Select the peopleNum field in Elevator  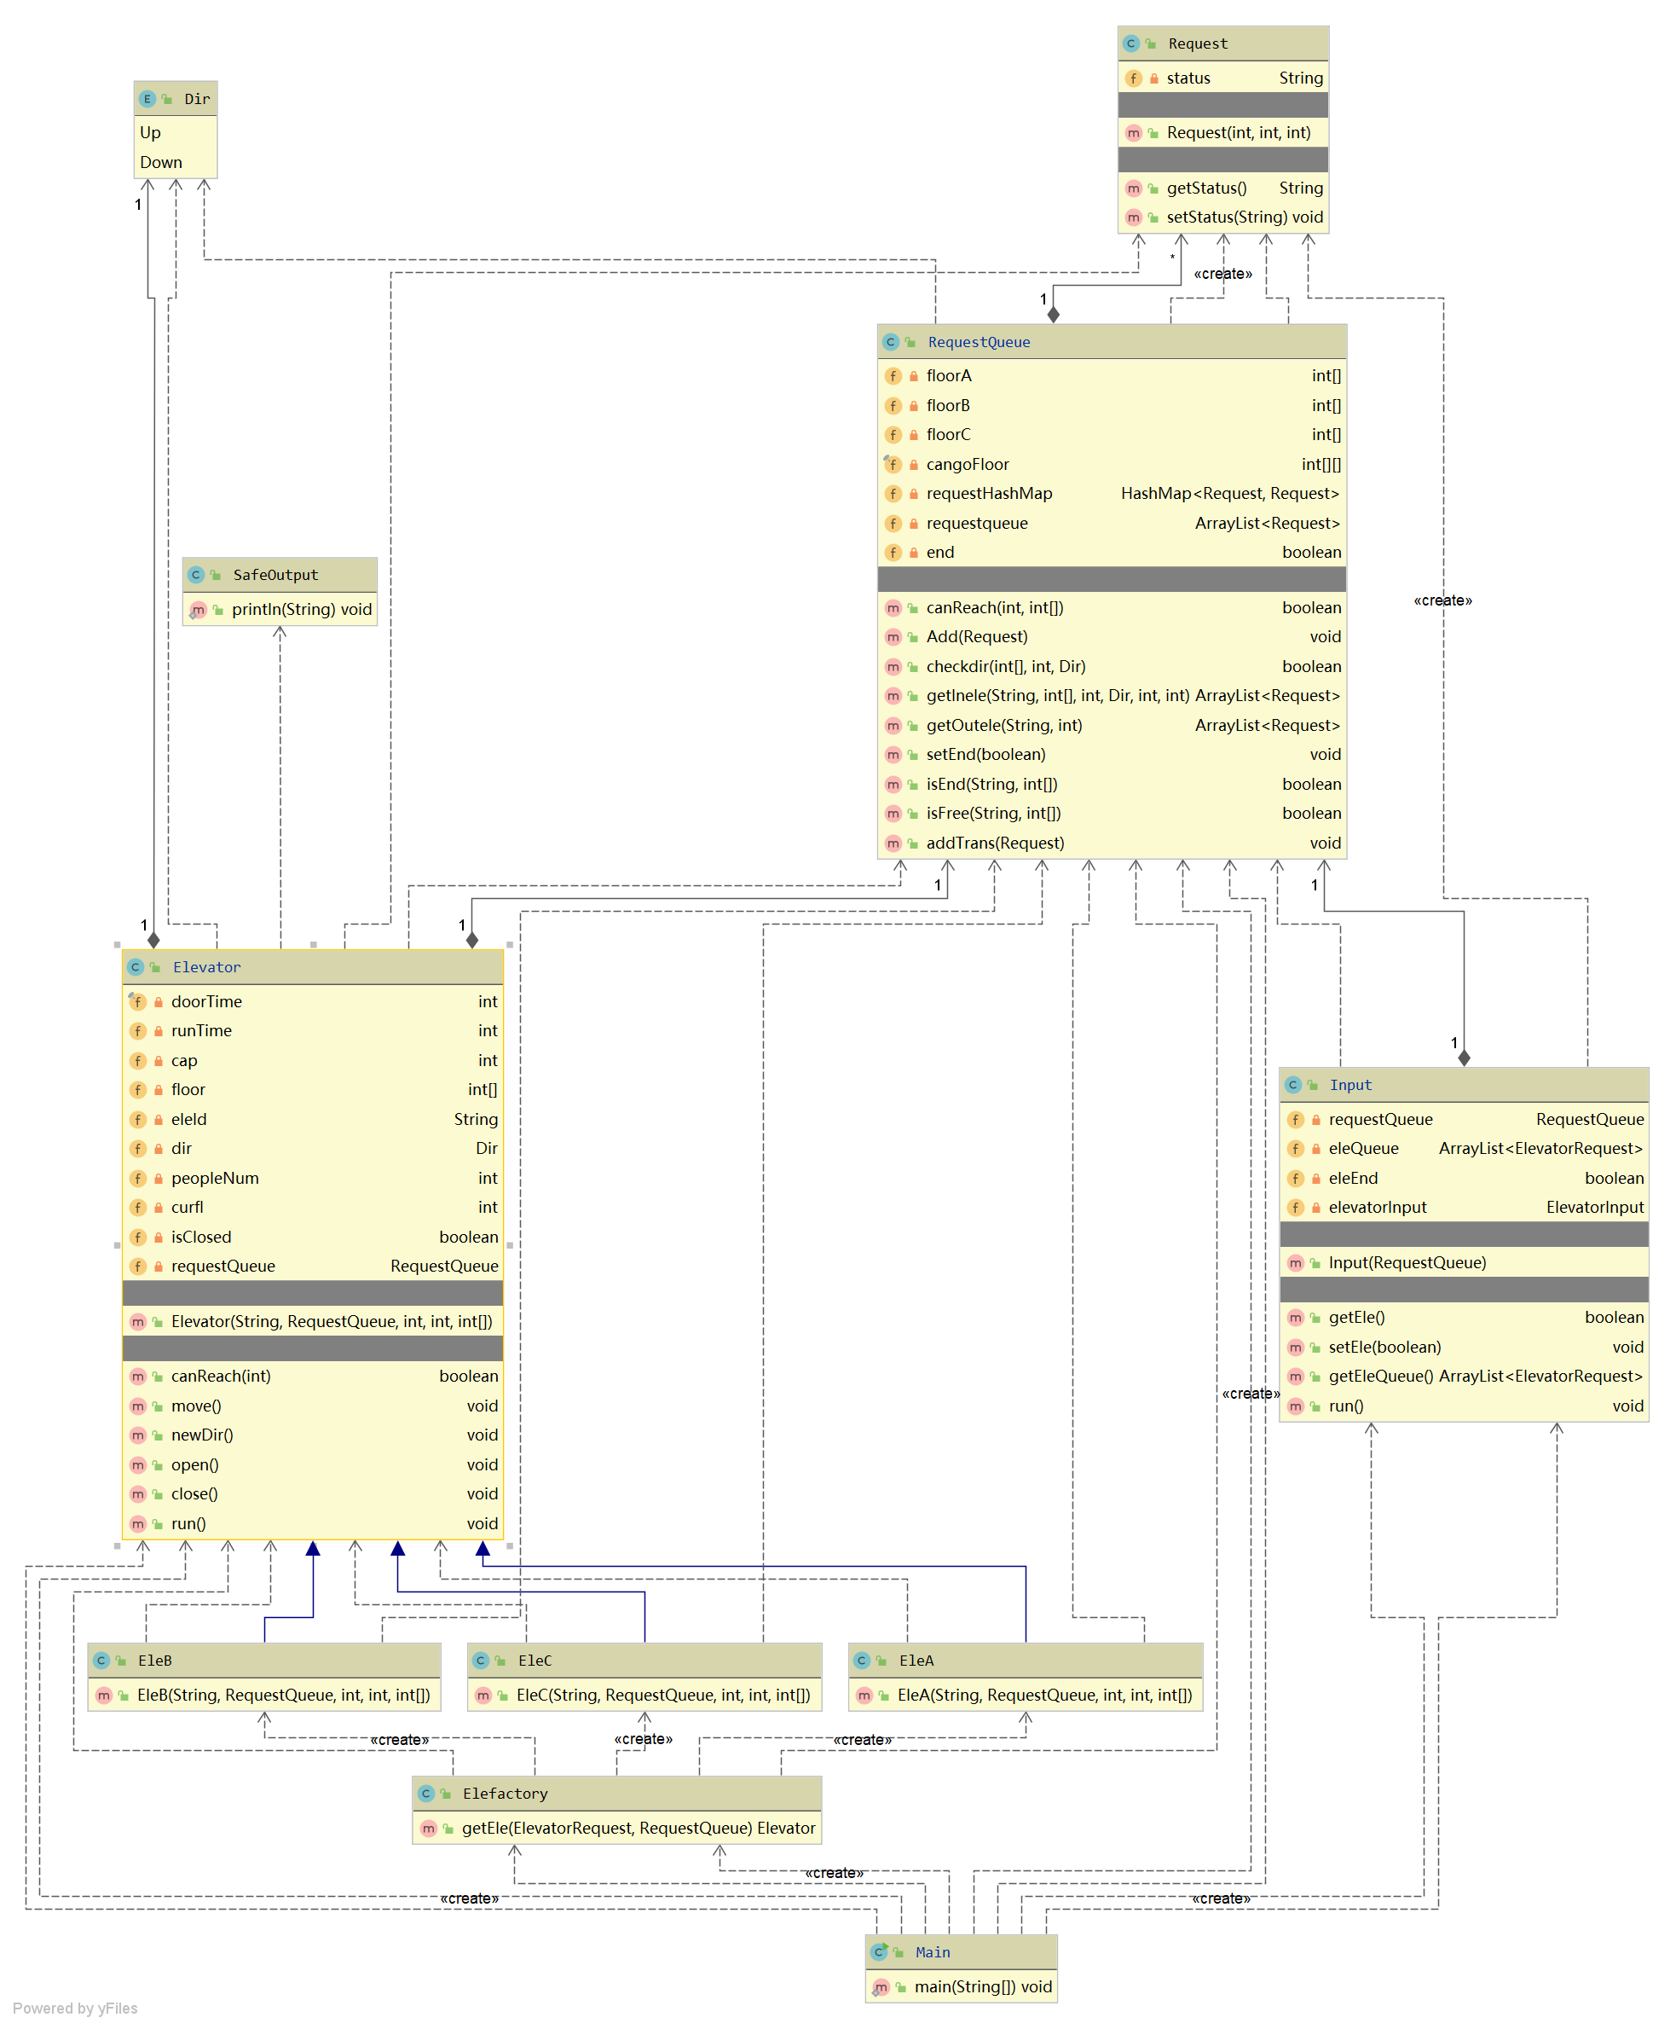coord(216,1178)
